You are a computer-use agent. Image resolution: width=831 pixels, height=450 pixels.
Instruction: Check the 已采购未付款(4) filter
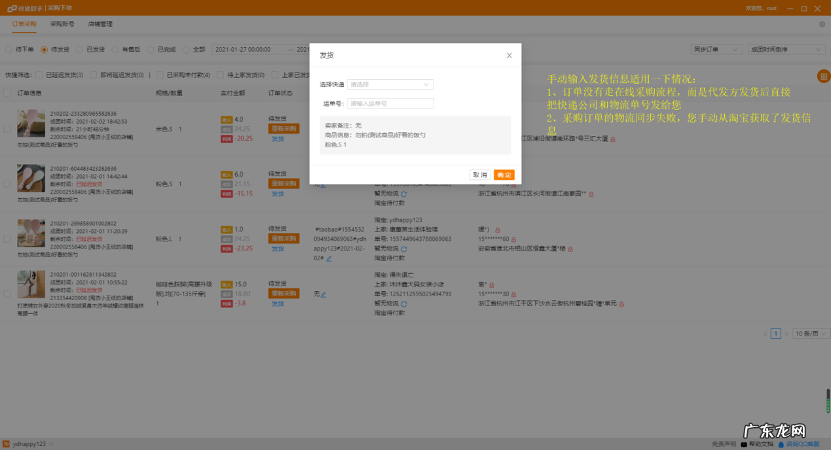(x=158, y=74)
